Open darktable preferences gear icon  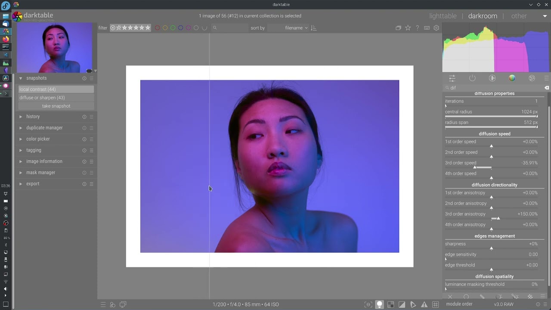tap(436, 28)
